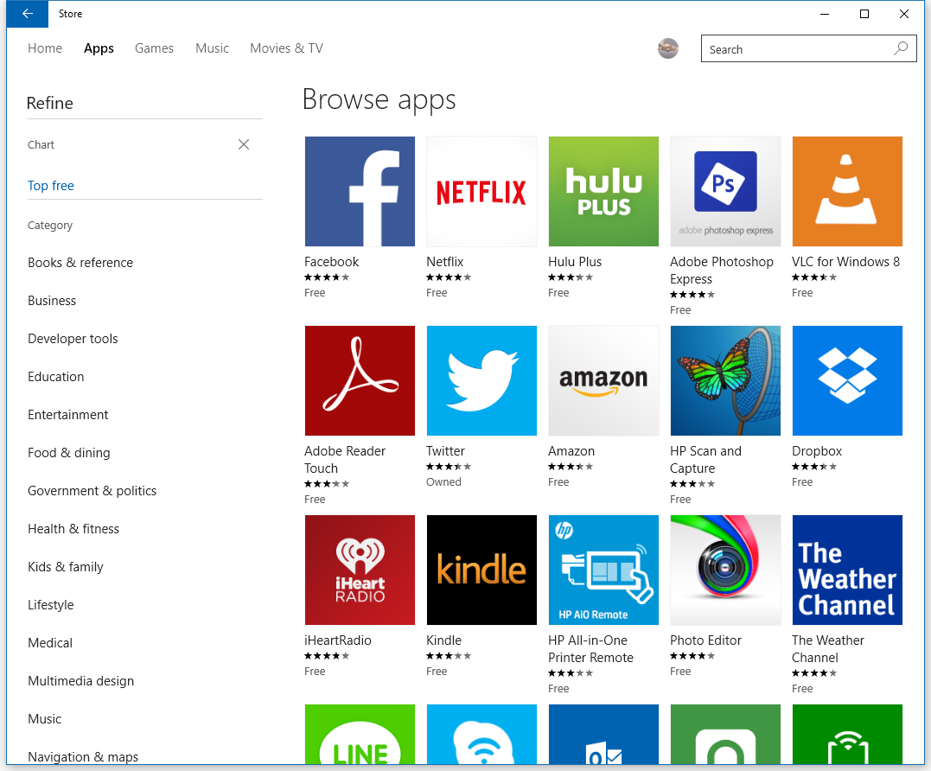Maximize the Store window
Screen dimensions: 931x771
click(864, 14)
